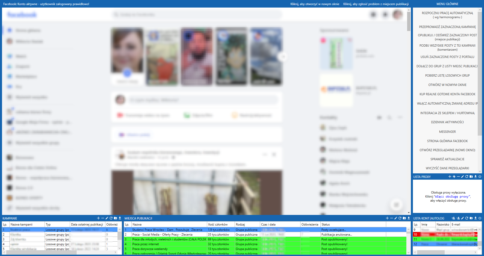This screenshot has width=484, height=256.
Task: Remove a proxy using the minus icon
Action: click(458, 177)
